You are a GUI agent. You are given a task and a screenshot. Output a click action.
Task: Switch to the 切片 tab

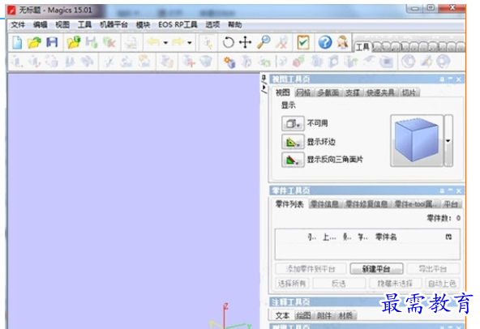click(409, 92)
